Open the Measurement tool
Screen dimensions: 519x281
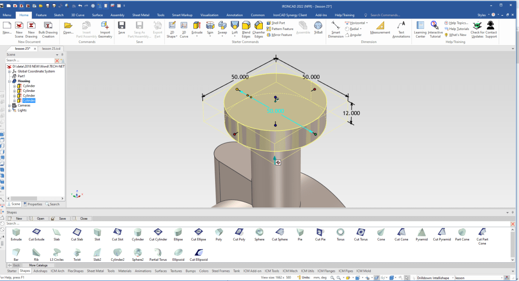coord(380,26)
